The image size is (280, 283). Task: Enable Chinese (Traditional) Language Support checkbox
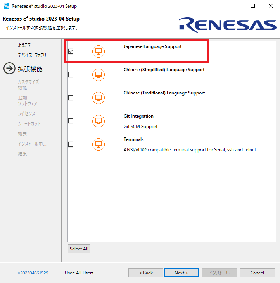(71, 98)
